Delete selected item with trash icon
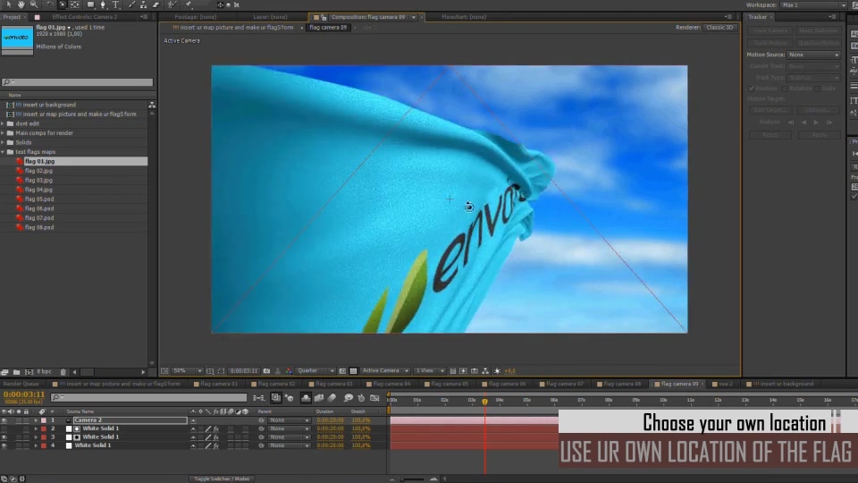 tap(63, 372)
